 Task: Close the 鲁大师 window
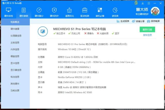[161, 3]
